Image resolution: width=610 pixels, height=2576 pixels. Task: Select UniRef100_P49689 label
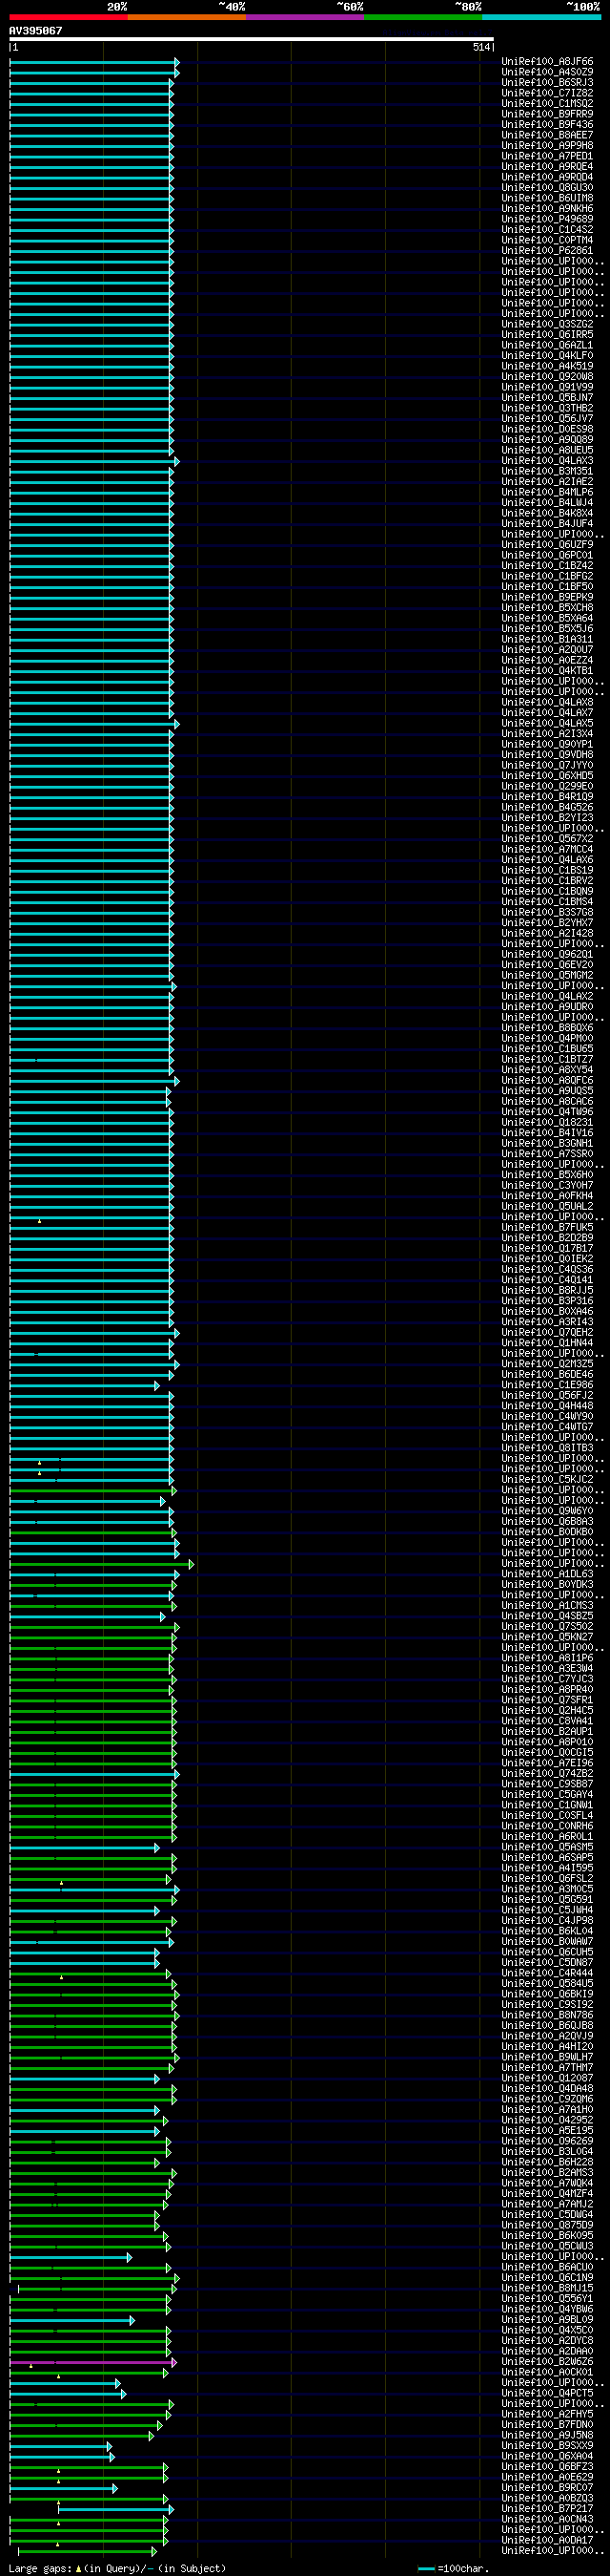[547, 219]
